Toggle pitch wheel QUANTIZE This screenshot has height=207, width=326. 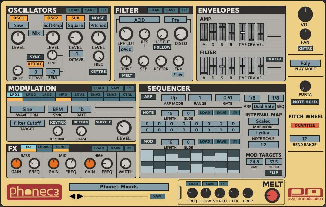click(305, 125)
